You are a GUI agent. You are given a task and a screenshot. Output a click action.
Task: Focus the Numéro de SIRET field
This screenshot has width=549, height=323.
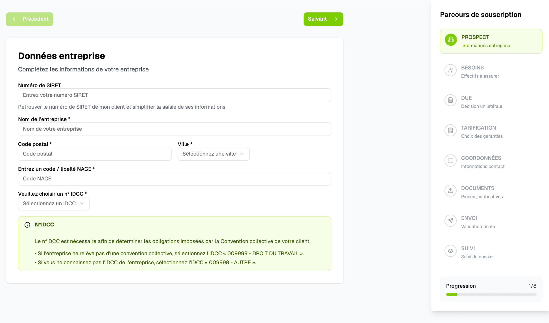tap(175, 95)
